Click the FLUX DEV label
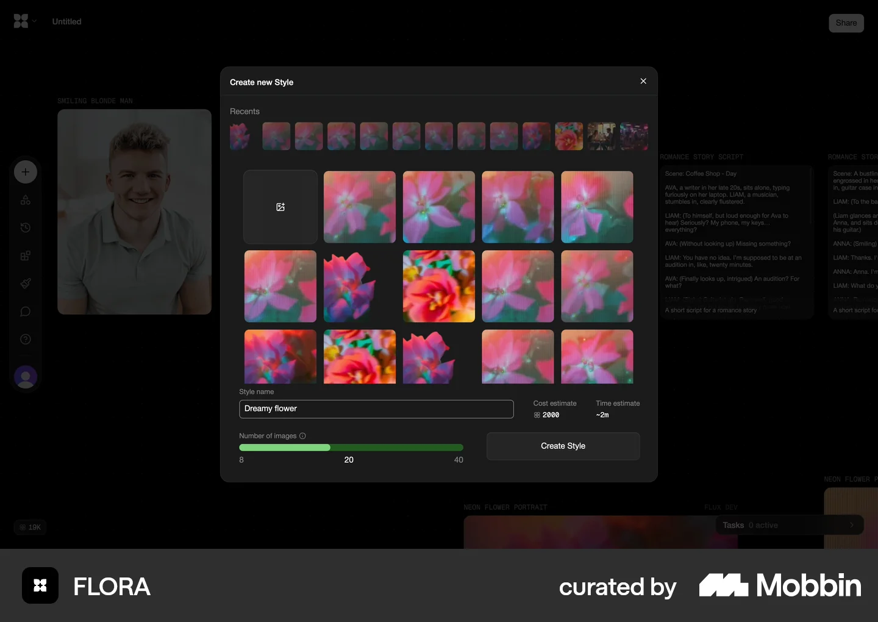 (x=721, y=507)
